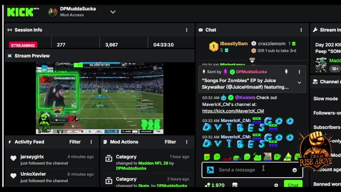Select follower count 3,667
The image size is (341, 192).
[111, 45]
